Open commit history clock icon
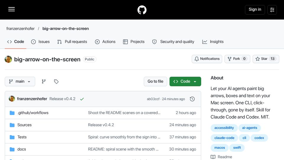The width and height of the screenshot is (284, 160). 192,99
